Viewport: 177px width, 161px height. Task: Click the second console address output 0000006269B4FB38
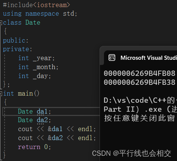click(x=140, y=82)
